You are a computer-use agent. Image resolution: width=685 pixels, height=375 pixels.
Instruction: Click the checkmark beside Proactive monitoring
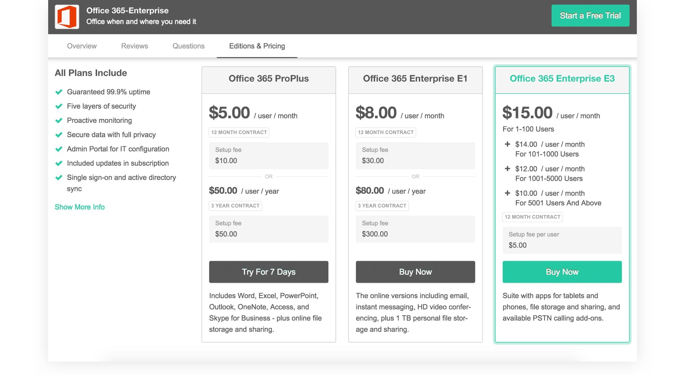click(x=59, y=120)
